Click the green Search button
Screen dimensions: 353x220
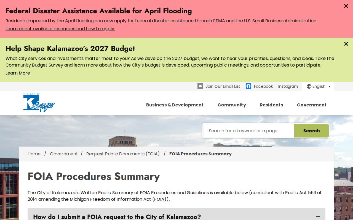[x=311, y=131]
